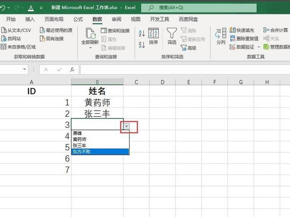Image resolution: width=290 pixels, height=217 pixels.
Task: Click the Undo arrow in title bar
Action: point(3,8)
